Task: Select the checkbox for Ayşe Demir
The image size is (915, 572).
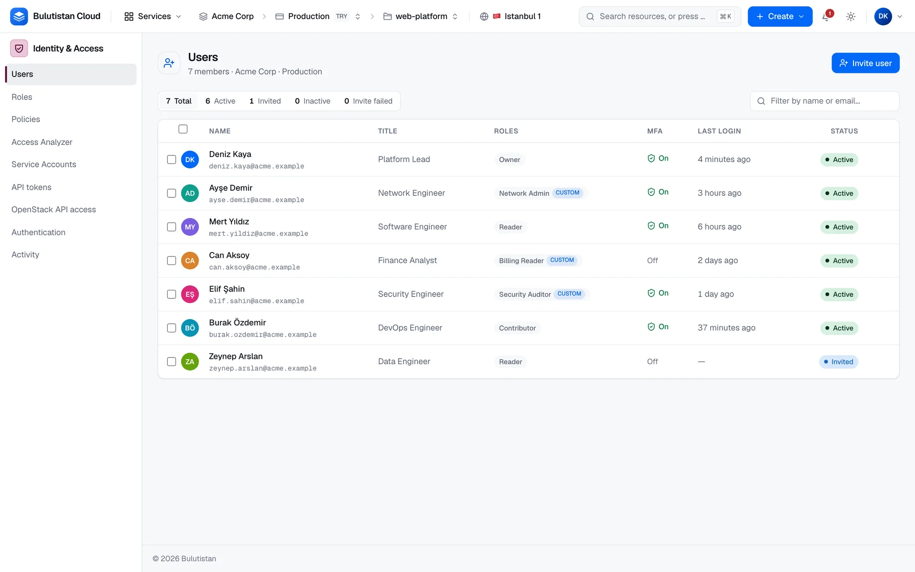Action: click(172, 193)
